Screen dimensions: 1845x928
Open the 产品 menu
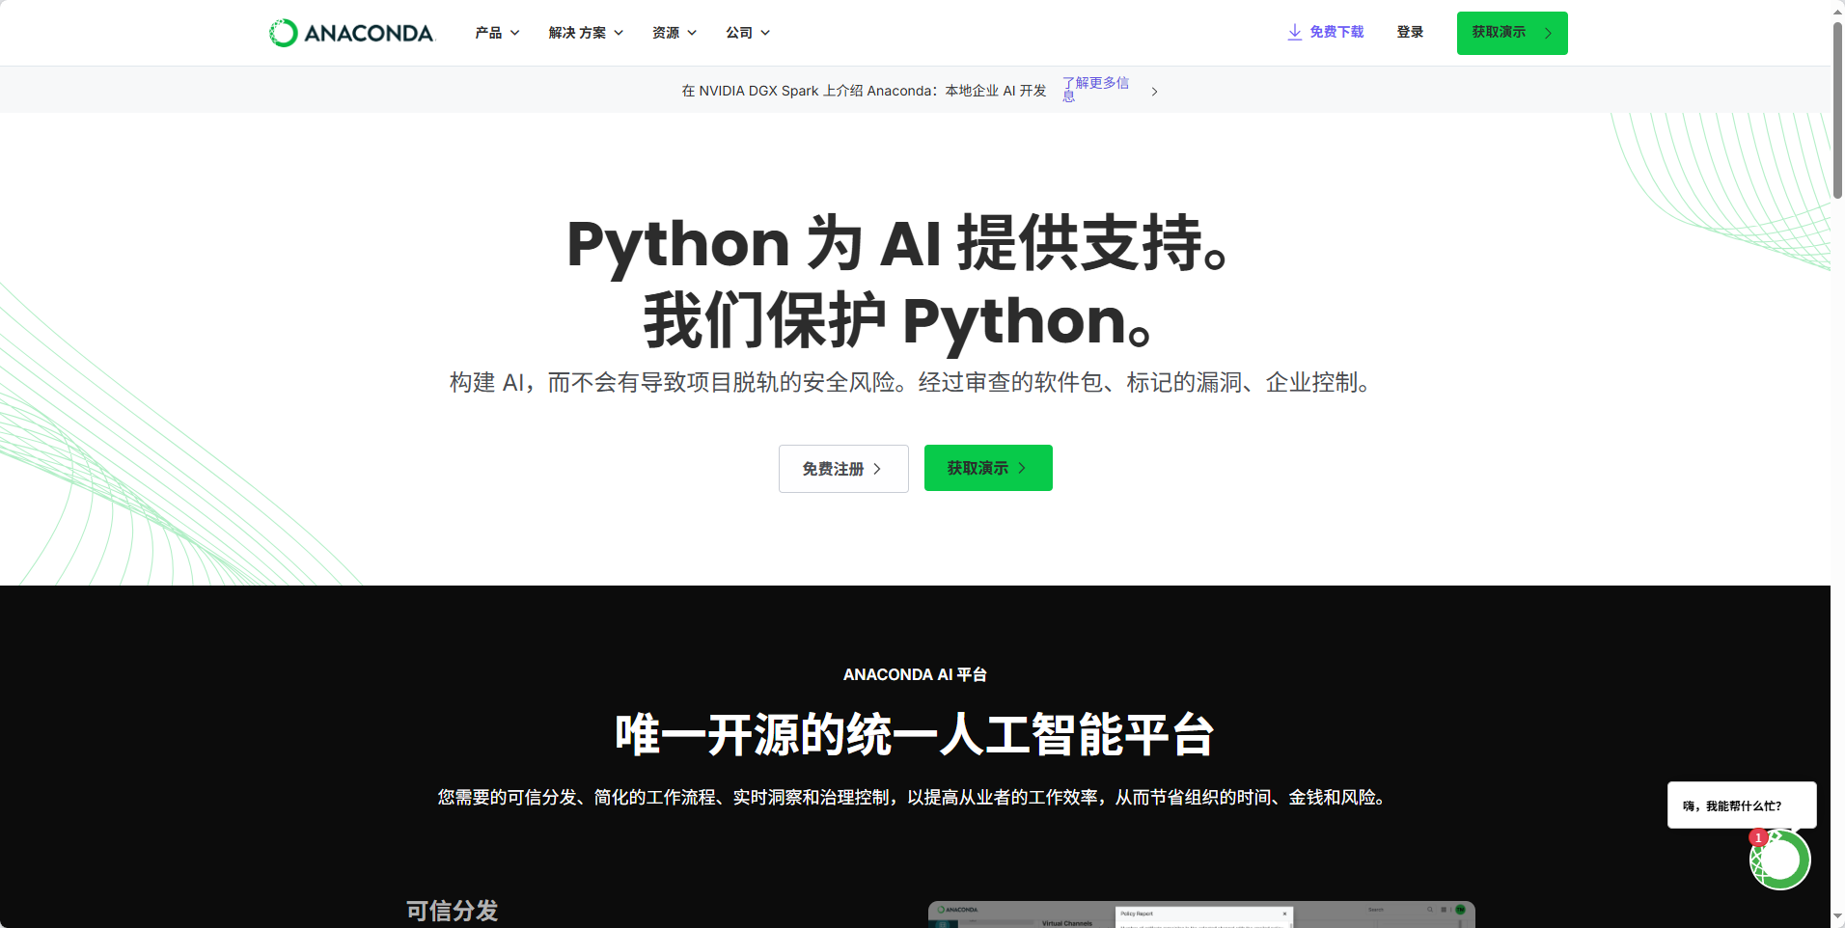(x=496, y=32)
